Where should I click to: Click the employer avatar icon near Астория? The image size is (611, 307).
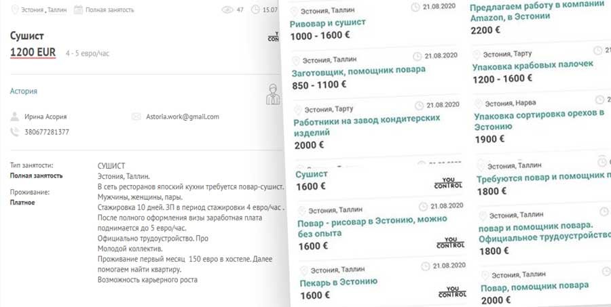coord(273,94)
